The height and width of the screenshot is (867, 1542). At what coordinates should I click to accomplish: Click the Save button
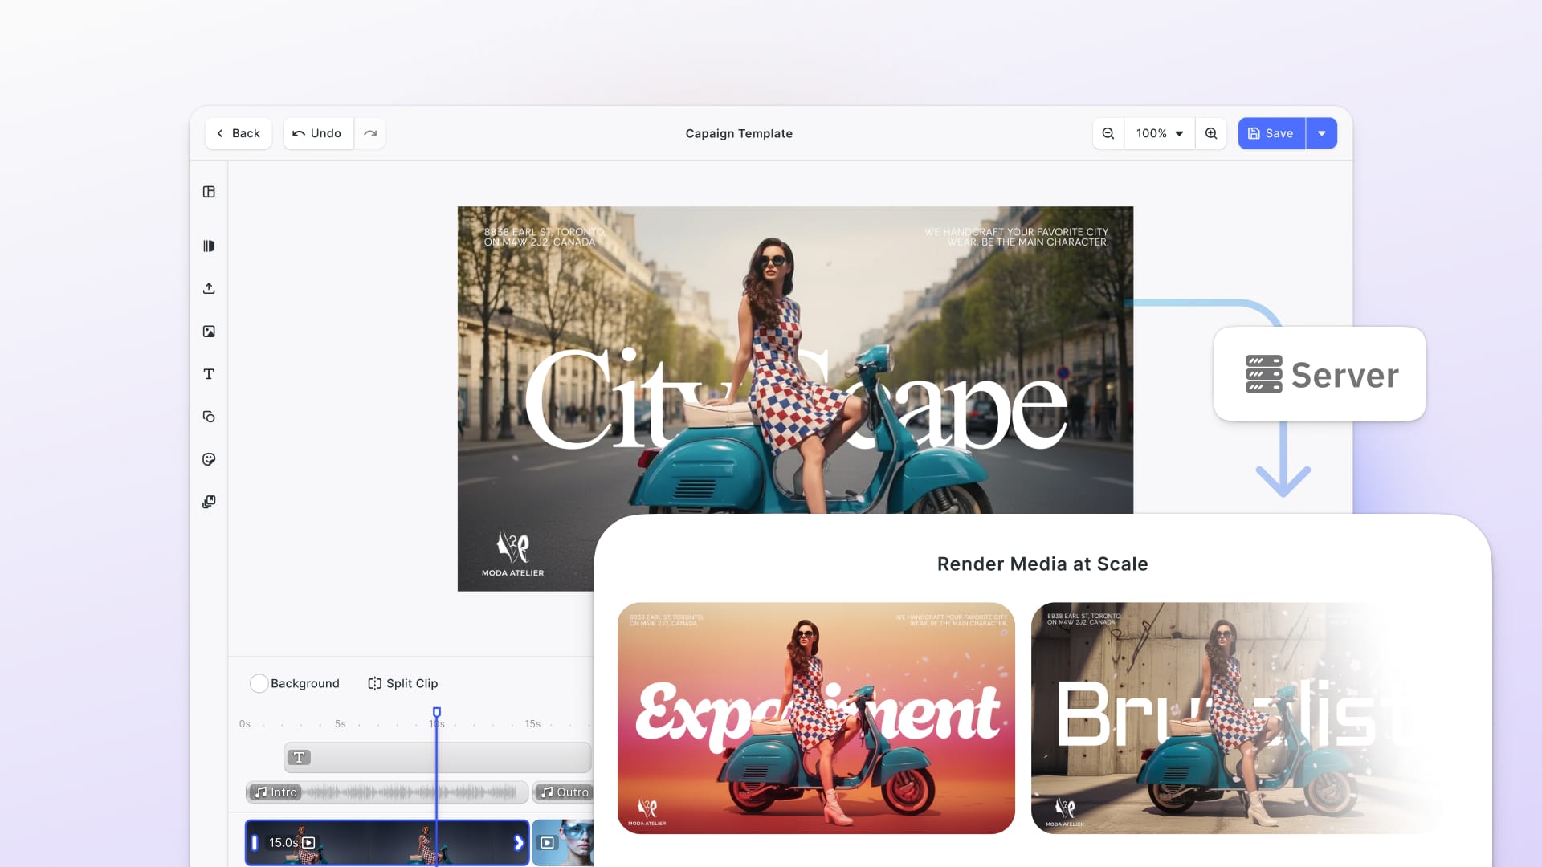pyautogui.click(x=1271, y=133)
